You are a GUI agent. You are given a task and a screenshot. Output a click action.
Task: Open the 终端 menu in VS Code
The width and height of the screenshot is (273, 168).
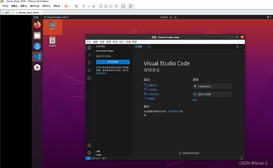(128, 42)
